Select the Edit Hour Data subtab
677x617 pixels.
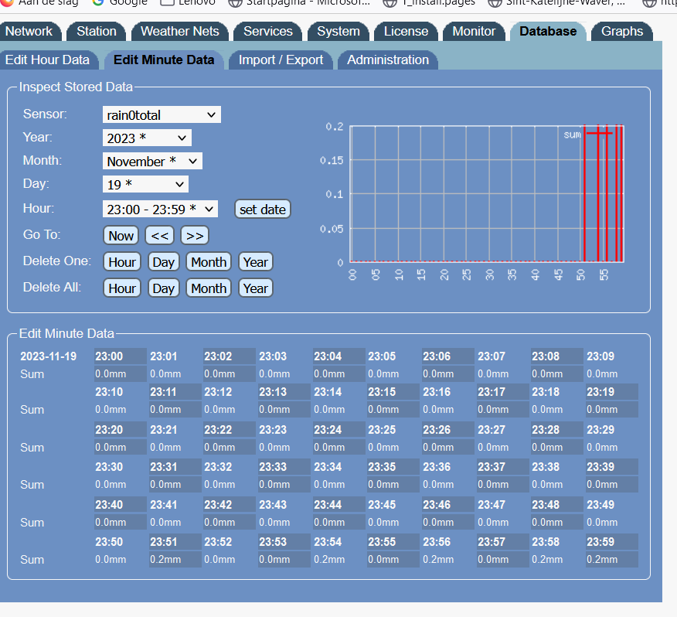click(x=47, y=60)
